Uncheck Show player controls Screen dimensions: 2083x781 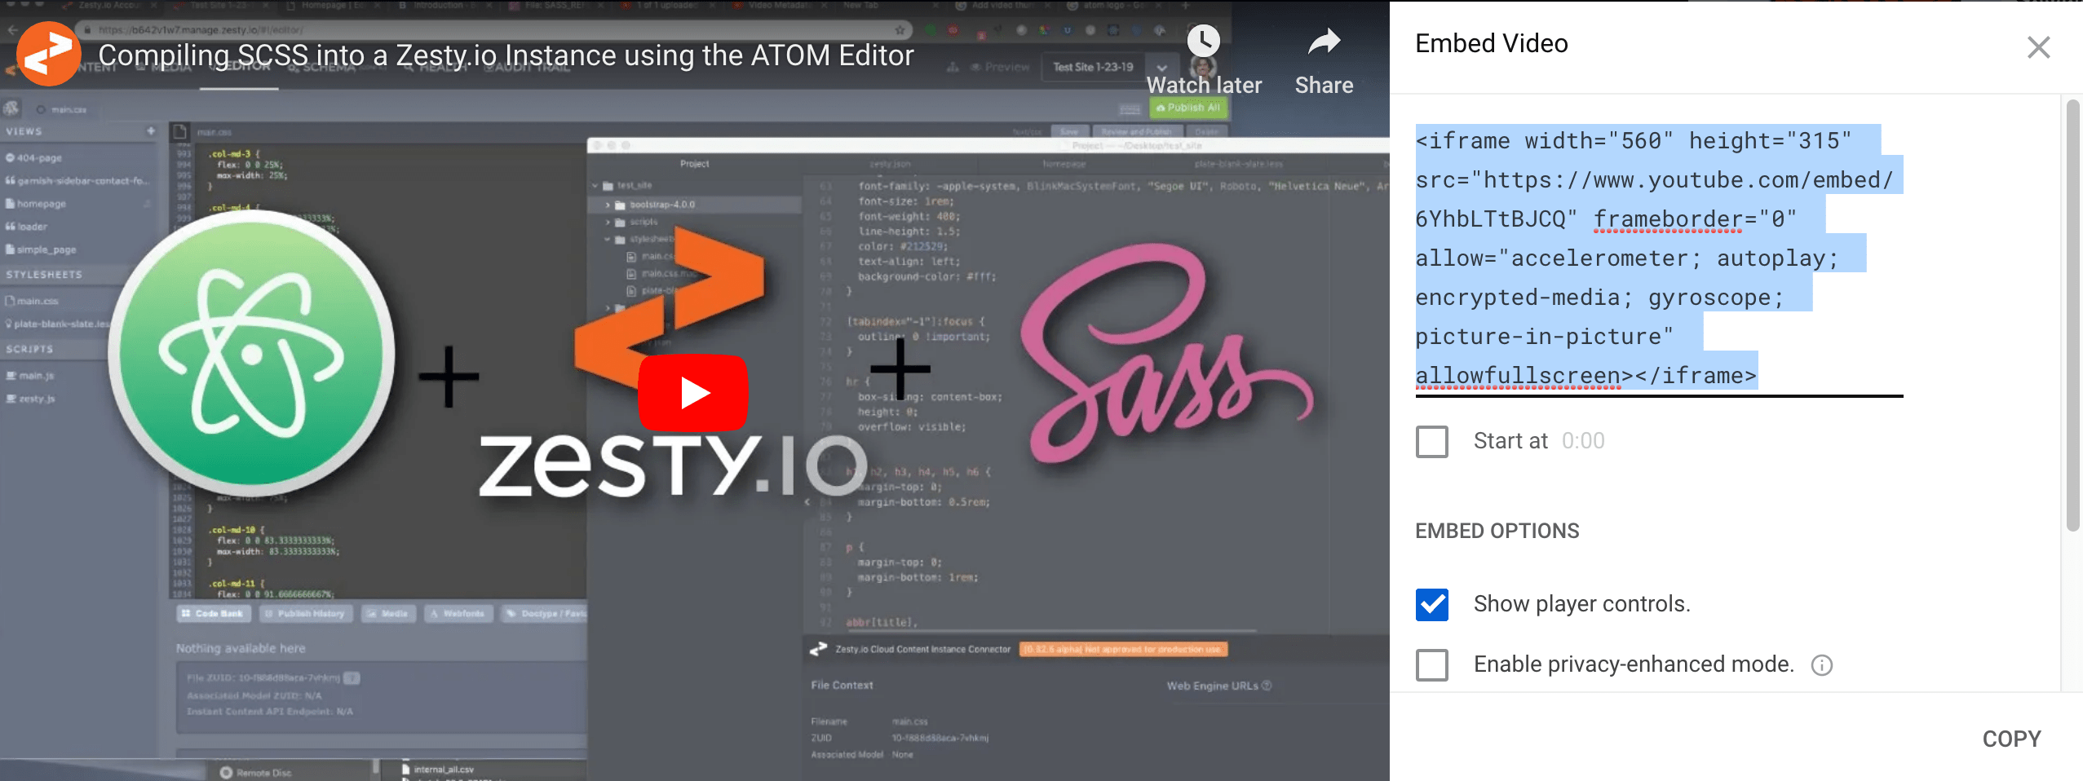[1432, 605]
